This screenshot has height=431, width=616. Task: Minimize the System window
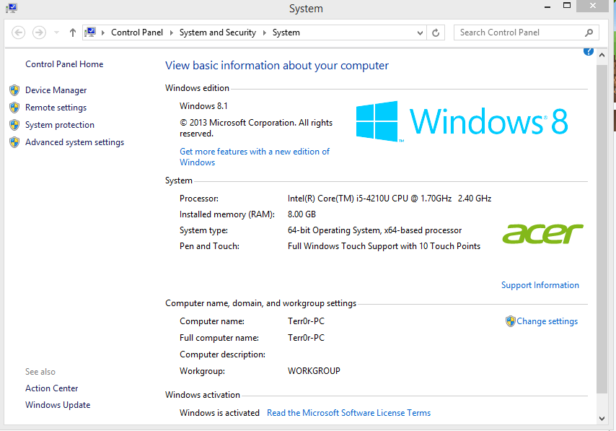547,6
